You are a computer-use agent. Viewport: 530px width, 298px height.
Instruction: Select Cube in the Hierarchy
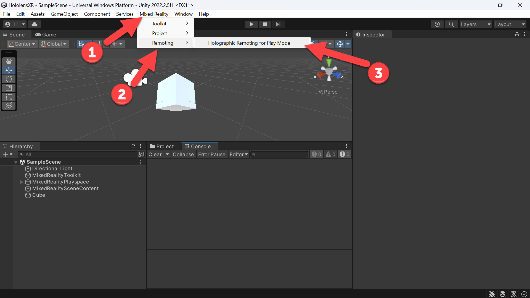39,195
